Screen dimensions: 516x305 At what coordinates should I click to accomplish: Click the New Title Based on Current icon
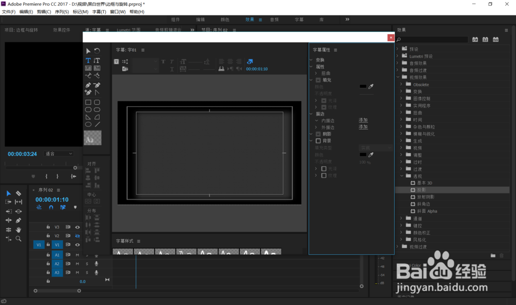click(116, 61)
